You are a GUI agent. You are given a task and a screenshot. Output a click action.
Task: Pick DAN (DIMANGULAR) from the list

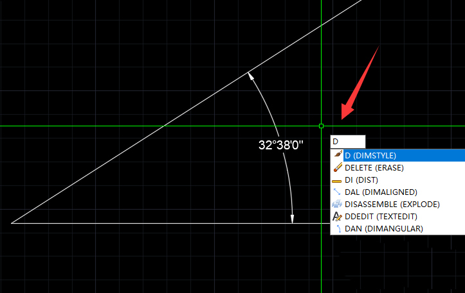click(x=383, y=228)
